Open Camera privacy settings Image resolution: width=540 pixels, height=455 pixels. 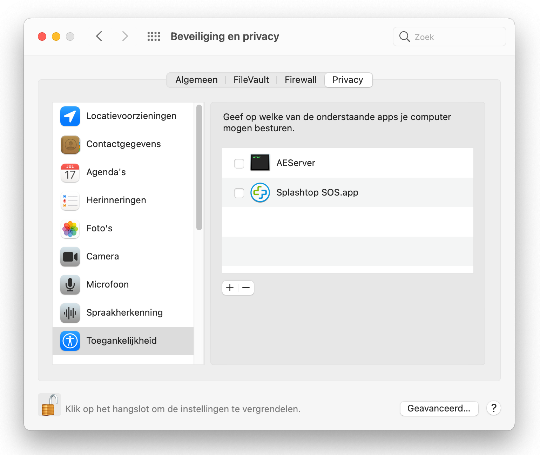tap(102, 257)
